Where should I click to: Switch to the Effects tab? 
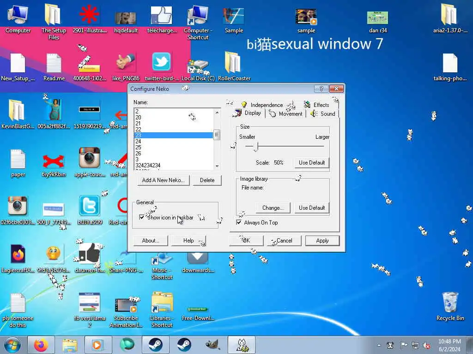click(x=316, y=105)
